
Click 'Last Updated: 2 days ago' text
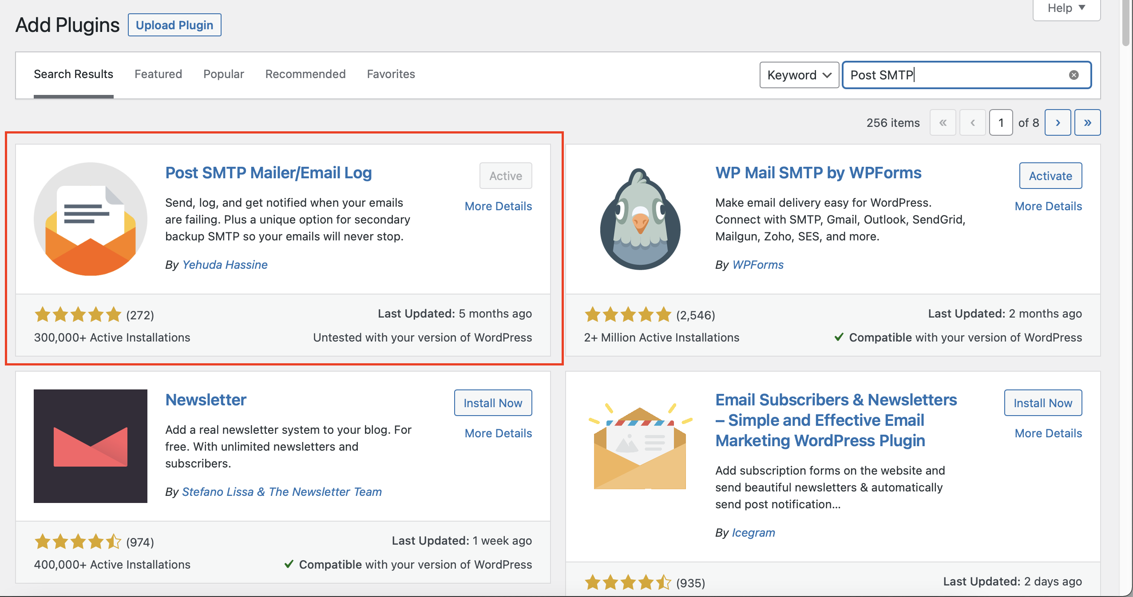[x=1012, y=581]
